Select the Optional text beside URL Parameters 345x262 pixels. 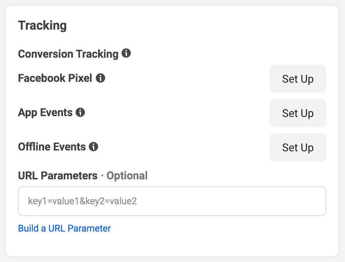(x=127, y=175)
